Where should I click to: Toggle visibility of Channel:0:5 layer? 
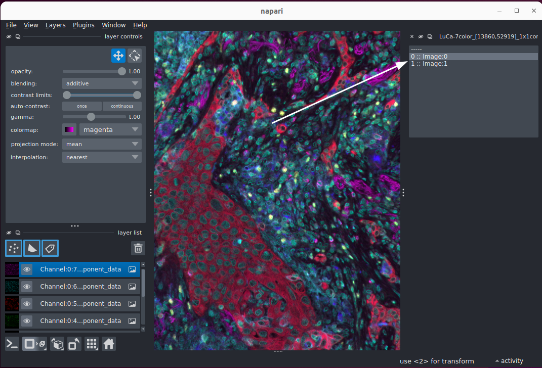[x=26, y=303]
